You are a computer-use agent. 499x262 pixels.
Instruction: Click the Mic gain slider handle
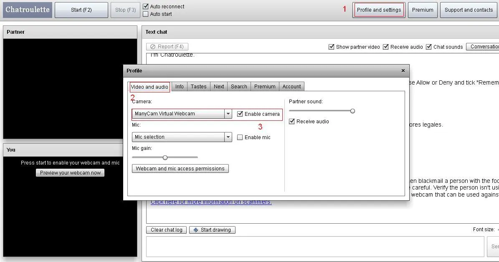click(165, 157)
